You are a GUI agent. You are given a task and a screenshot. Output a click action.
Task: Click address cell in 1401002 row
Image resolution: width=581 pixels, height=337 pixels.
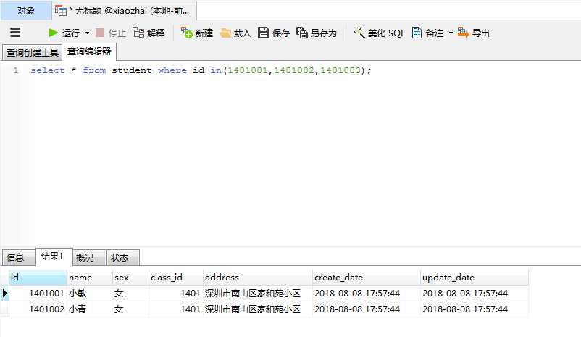[x=257, y=309]
